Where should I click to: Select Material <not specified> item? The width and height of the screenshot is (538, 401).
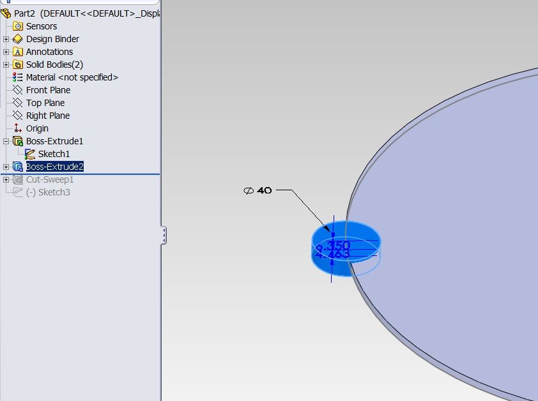coord(72,77)
